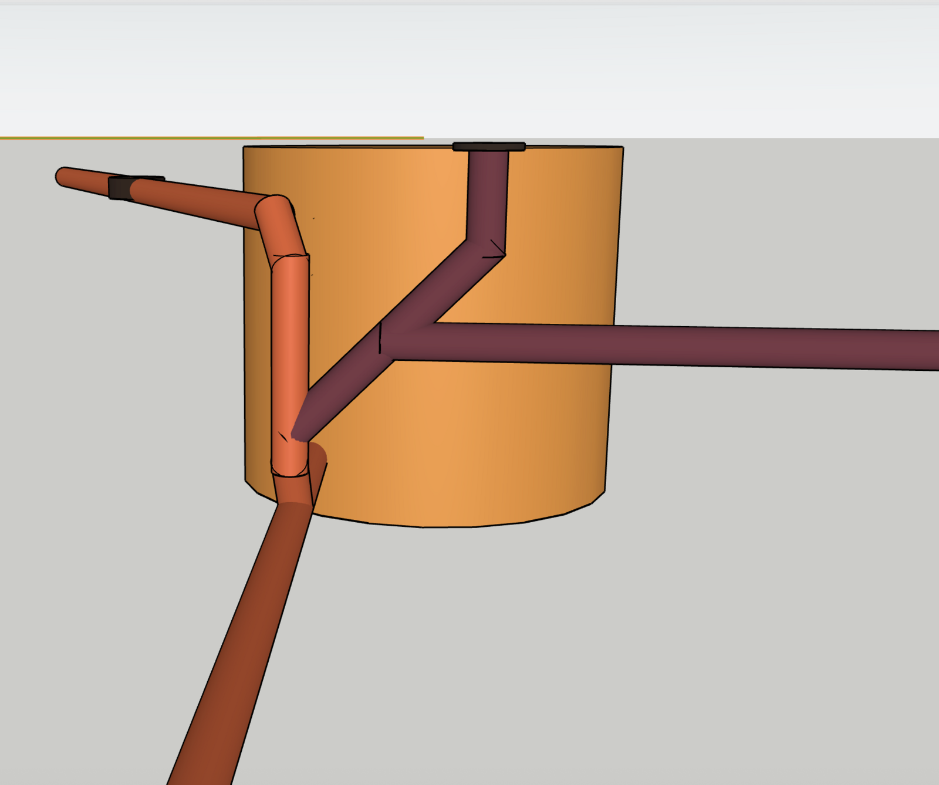This screenshot has width=939, height=785.
Task: Select the rounded end of the orange pipe
Action: 63,177
